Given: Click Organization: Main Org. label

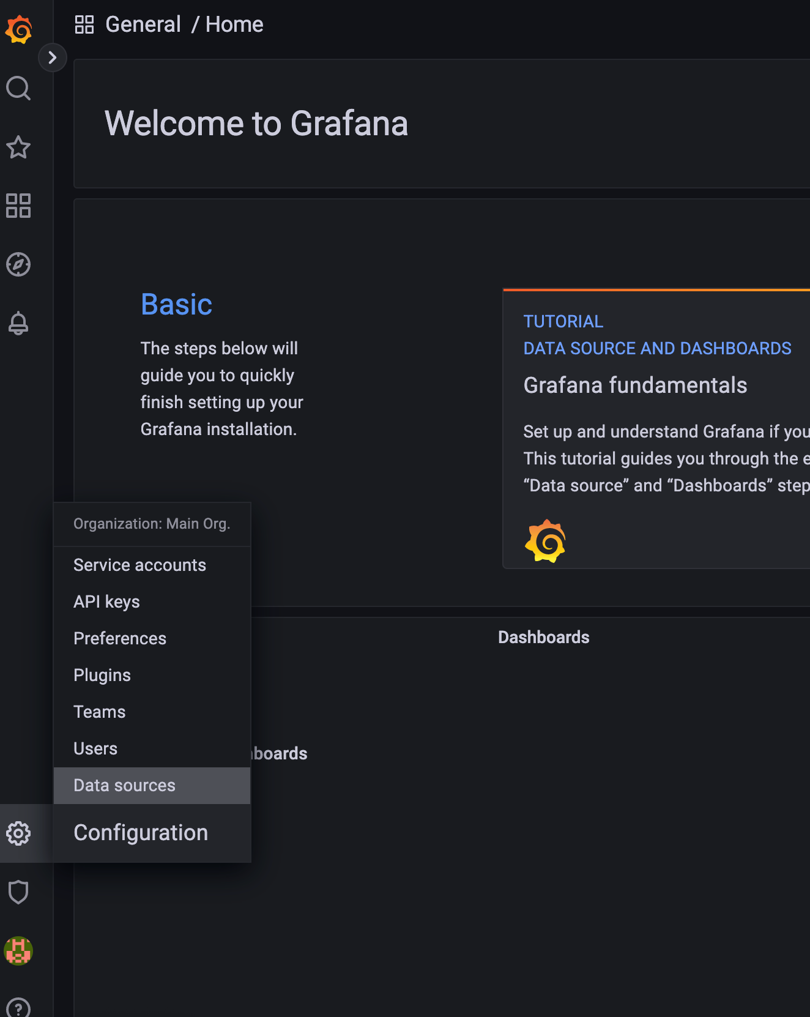Looking at the screenshot, I should pos(152,524).
